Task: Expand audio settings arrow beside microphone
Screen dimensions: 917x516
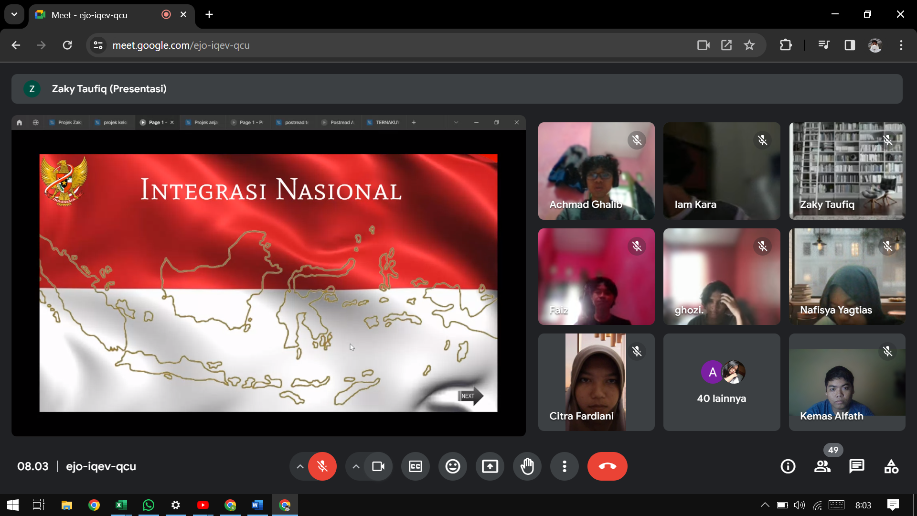Action: [x=300, y=466]
